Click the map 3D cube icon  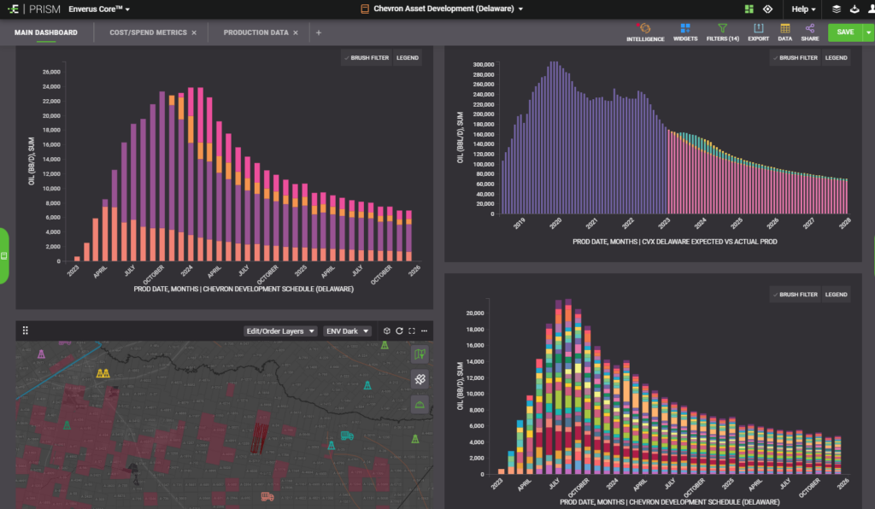[387, 331]
